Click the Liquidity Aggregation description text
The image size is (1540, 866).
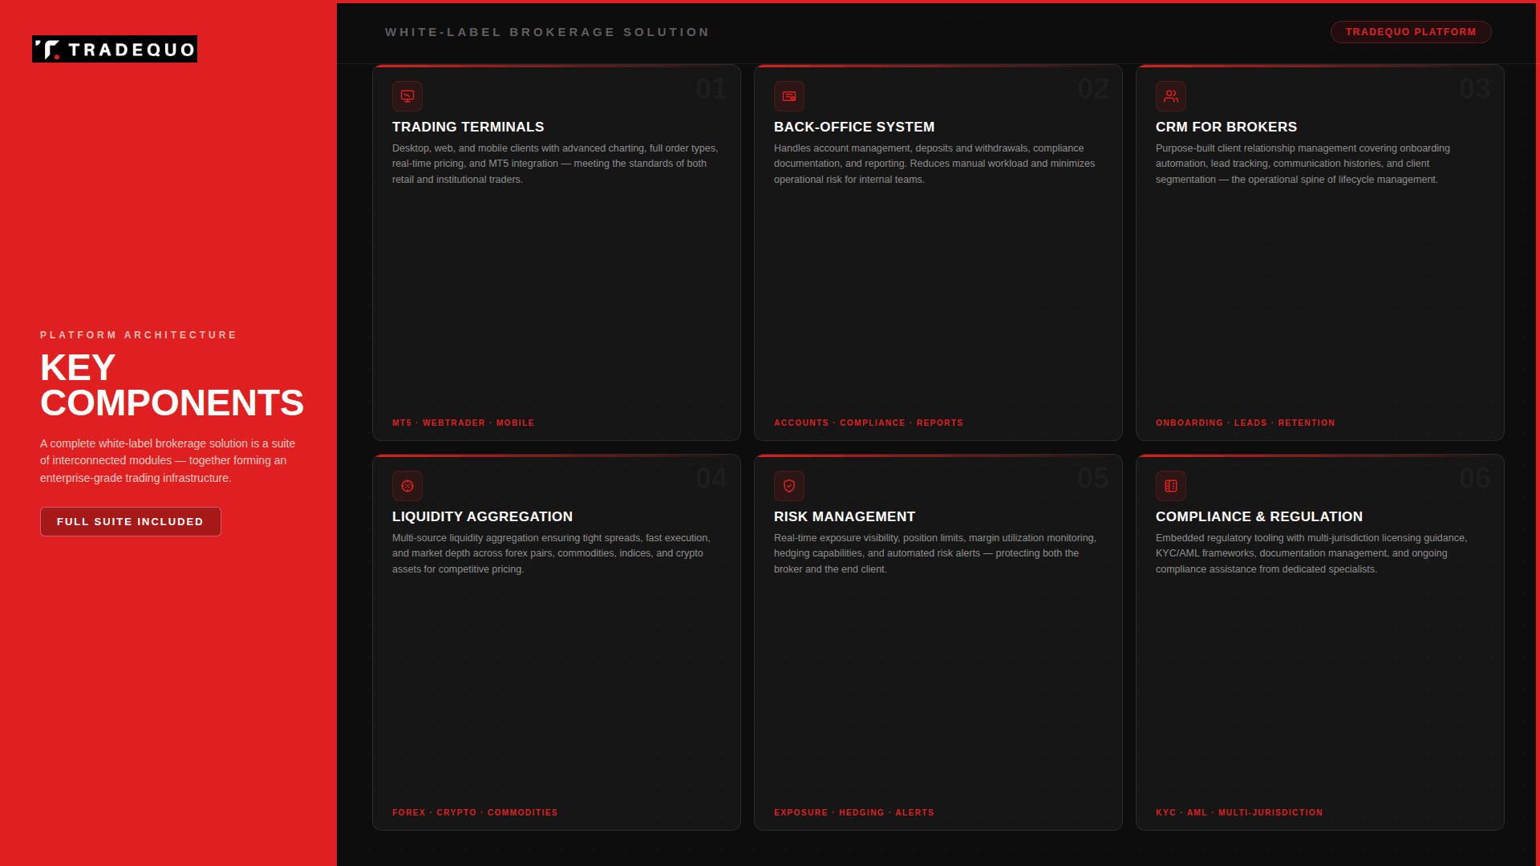point(552,553)
